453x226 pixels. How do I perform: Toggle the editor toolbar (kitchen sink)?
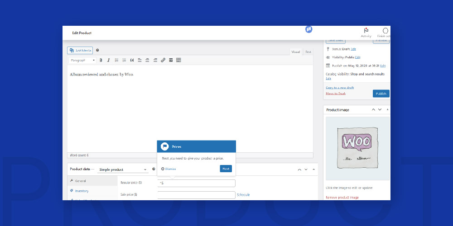coord(178,60)
